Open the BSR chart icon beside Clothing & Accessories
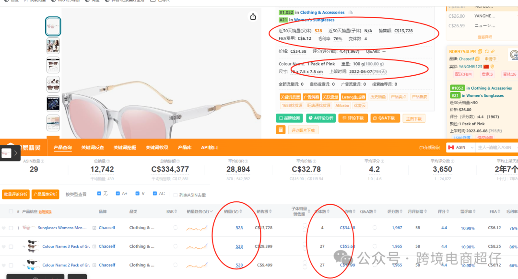518x279 pixels. point(351,12)
